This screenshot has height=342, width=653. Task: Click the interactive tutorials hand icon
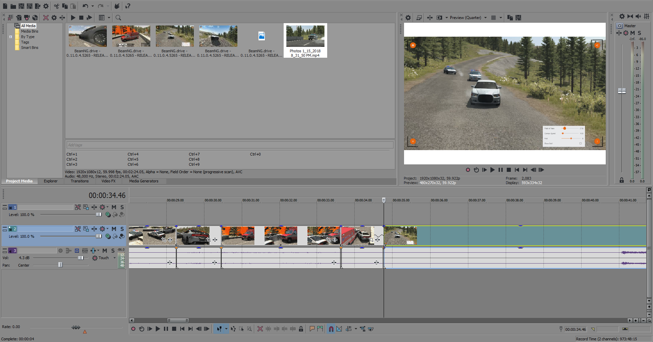117,6
